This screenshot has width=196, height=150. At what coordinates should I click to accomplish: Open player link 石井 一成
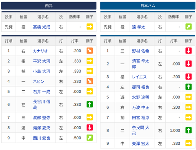[42, 92]
